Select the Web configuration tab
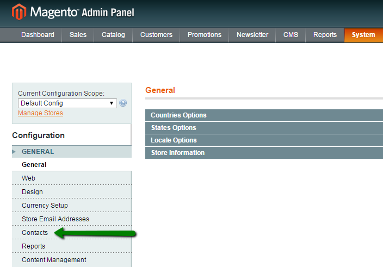This screenshot has width=383, height=267. (72, 178)
